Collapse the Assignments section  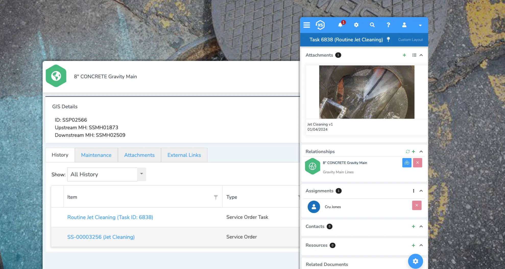[421, 191]
